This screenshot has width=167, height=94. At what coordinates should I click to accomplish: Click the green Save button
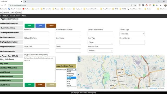pos(29,85)
